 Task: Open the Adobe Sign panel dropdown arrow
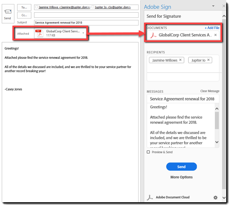click(213, 6)
